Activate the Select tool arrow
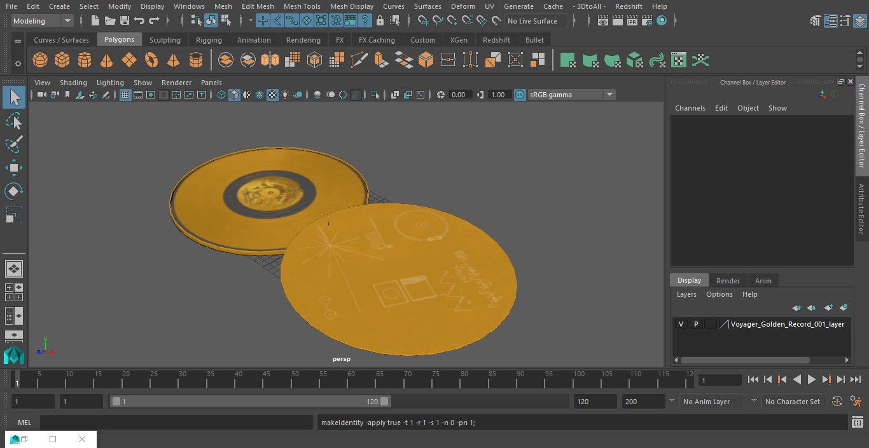 click(x=14, y=97)
